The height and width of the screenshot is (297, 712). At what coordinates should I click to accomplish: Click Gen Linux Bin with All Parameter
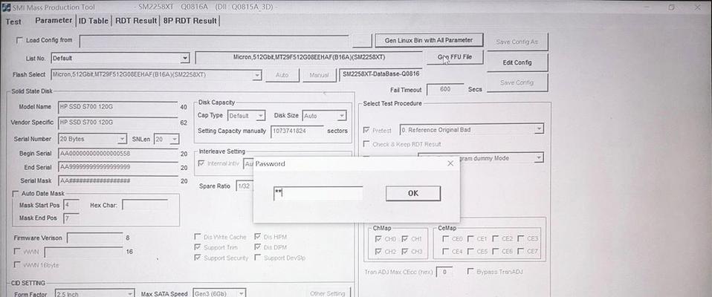[429, 40]
